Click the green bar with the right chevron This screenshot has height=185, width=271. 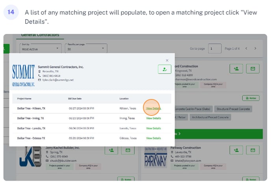pos(219,134)
